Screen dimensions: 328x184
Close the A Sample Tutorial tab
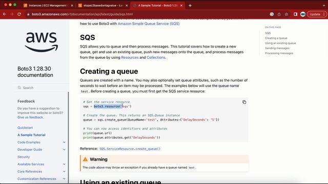coord(181,6)
